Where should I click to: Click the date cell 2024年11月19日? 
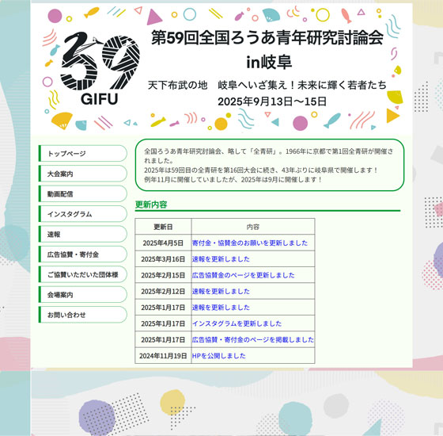click(x=163, y=356)
